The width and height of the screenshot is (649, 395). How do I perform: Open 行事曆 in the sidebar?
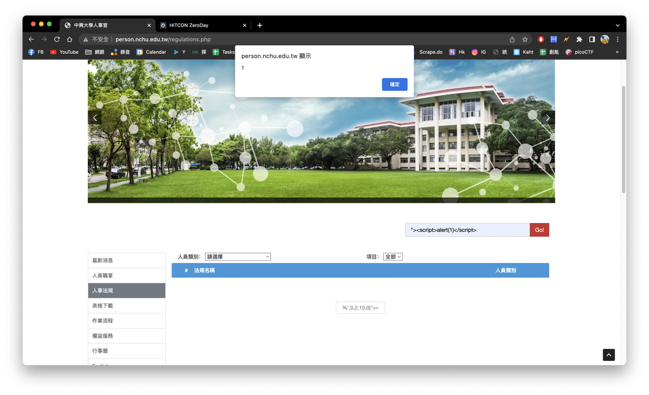pyautogui.click(x=127, y=351)
